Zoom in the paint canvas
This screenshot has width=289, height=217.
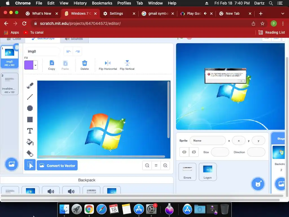165,166
